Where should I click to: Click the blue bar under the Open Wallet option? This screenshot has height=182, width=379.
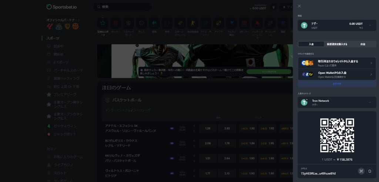[x=337, y=84]
